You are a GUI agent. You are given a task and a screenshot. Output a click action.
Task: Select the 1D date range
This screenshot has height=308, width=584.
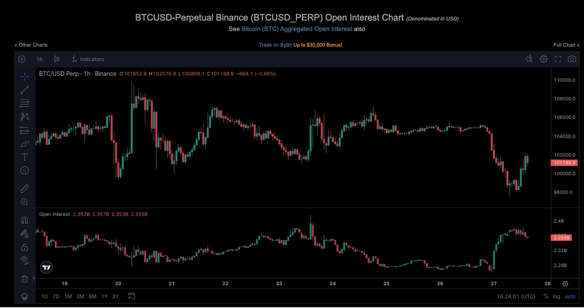pos(44,297)
